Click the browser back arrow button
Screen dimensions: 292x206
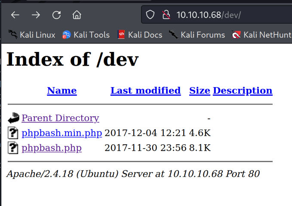coord(15,15)
